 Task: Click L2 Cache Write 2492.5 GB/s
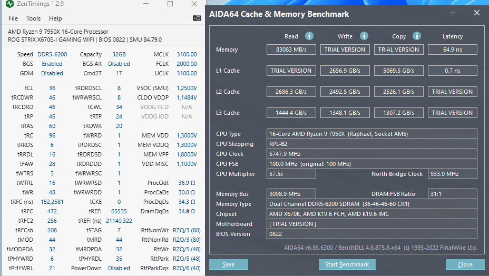pos(345,92)
